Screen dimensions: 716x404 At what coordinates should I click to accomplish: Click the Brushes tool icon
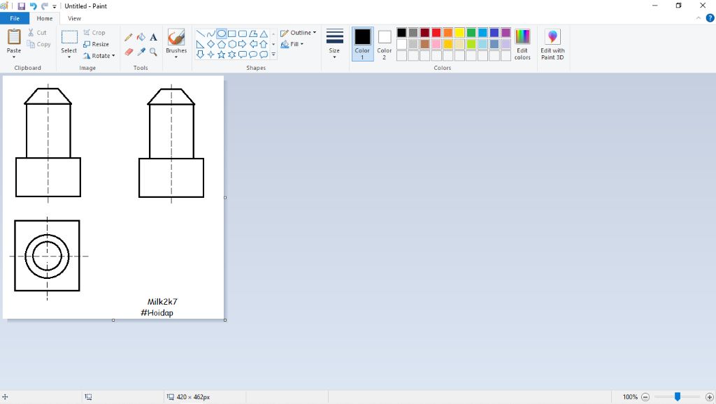click(176, 37)
